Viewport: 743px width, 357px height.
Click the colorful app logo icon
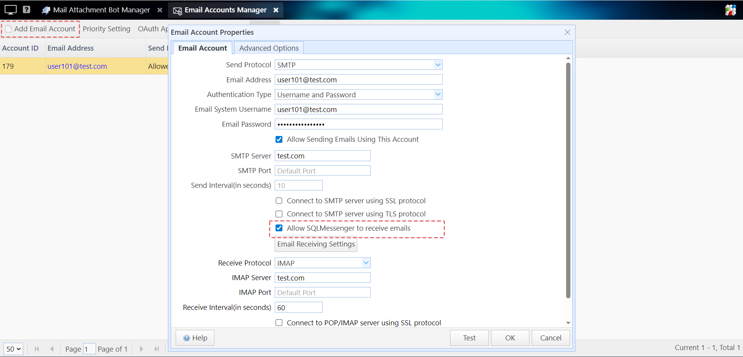click(x=730, y=10)
